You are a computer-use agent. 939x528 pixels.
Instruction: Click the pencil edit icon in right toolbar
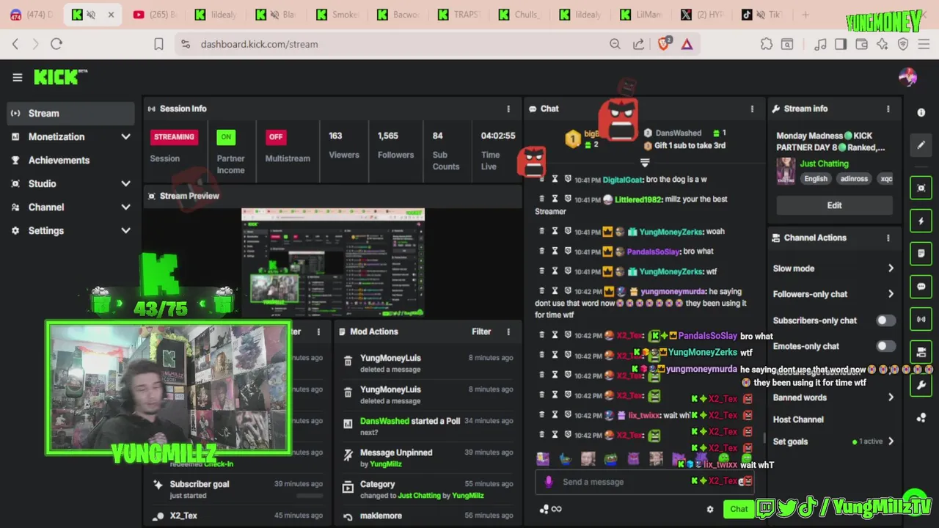click(x=921, y=145)
